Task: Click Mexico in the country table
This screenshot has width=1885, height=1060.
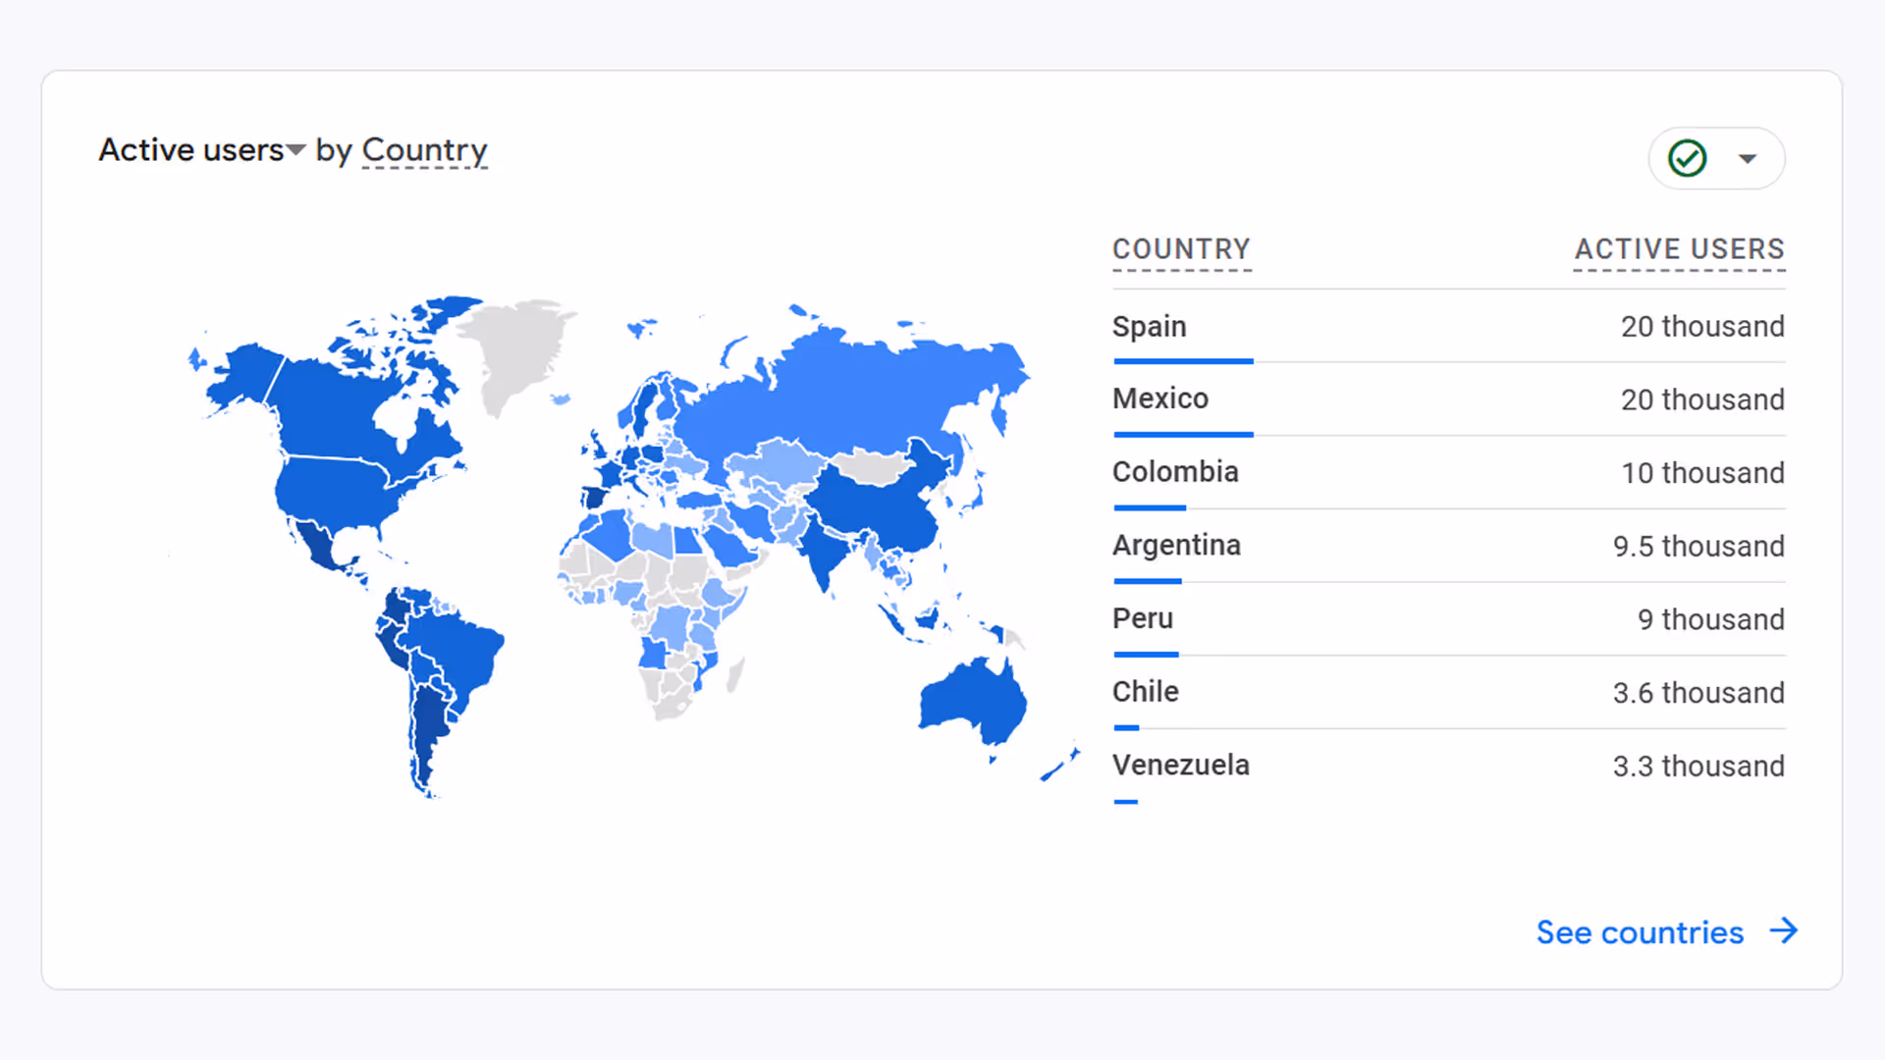Action: [1159, 398]
